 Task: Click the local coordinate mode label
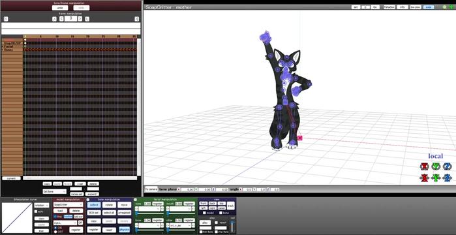(x=435, y=156)
